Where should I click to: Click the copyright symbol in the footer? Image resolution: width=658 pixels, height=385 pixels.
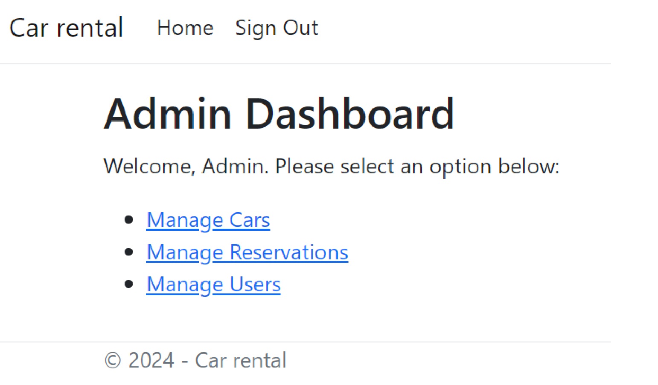tap(113, 361)
